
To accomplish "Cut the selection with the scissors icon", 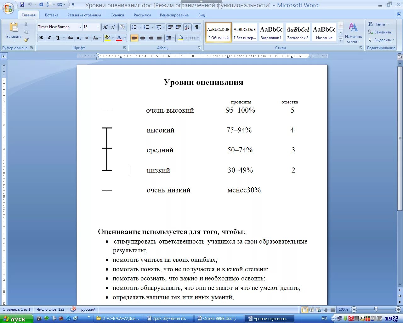I will point(26,24).
